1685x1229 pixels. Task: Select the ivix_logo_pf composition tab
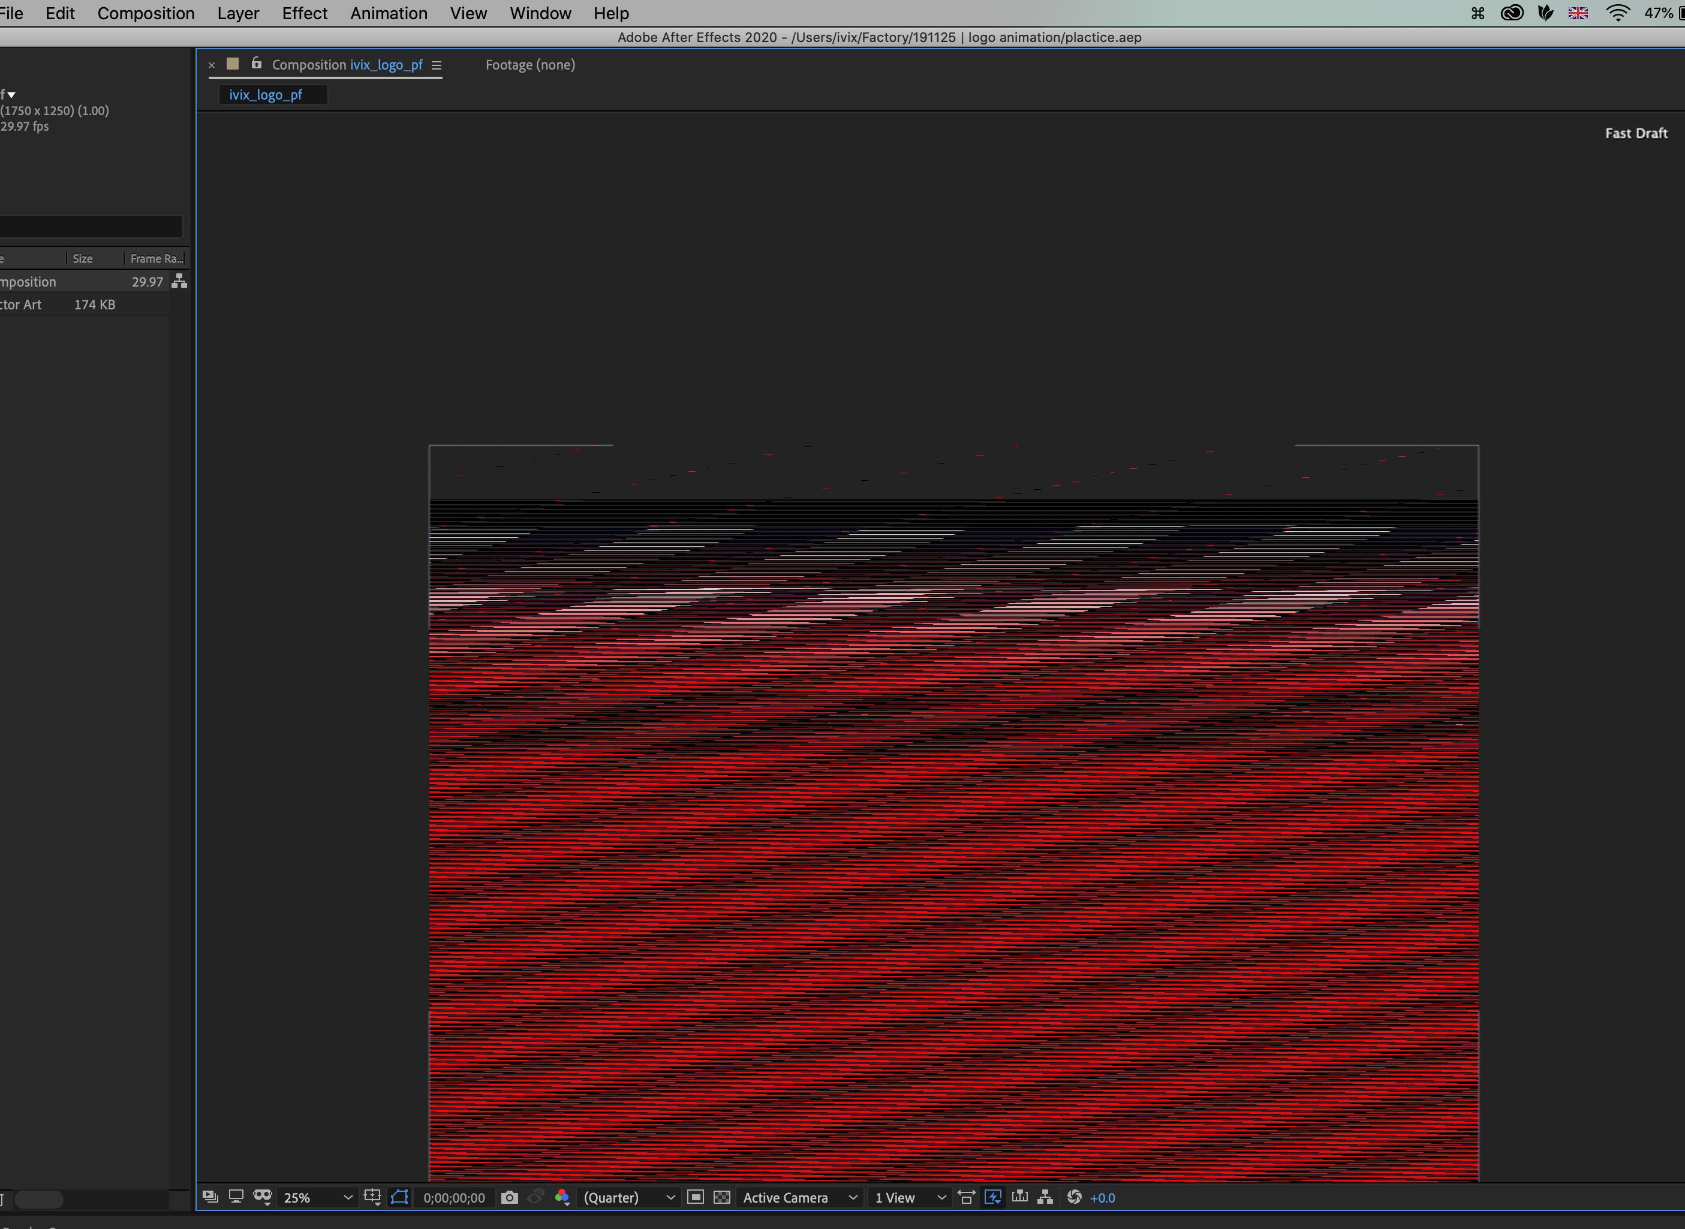(x=266, y=94)
